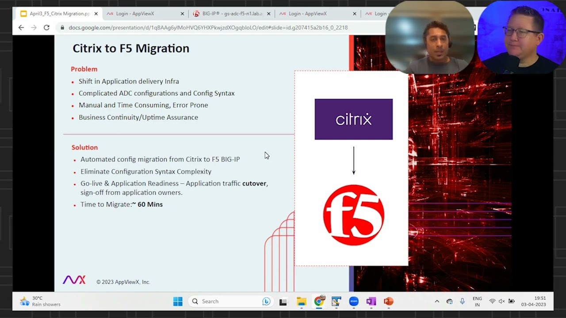Open Zoom from the taskbar
566x318 pixels.
(x=354, y=302)
